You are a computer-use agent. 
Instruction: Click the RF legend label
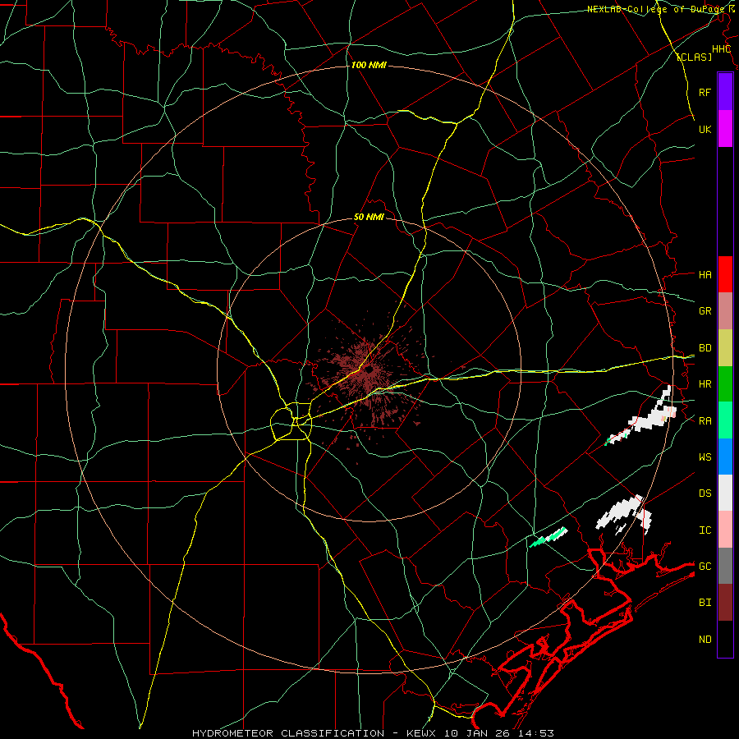705,92
